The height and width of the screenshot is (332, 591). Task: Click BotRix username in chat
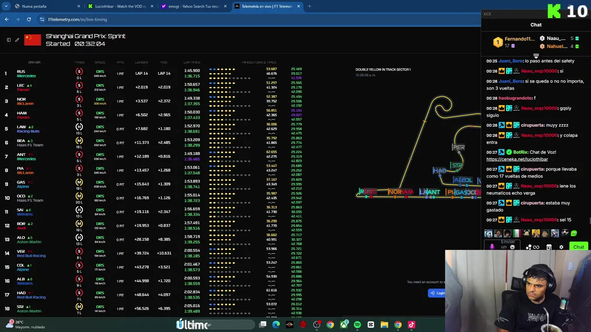520,152
